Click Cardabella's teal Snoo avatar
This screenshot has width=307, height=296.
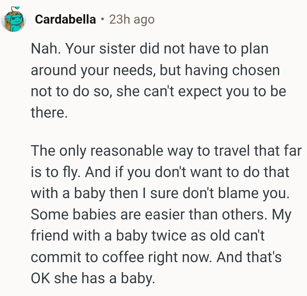click(x=13, y=19)
